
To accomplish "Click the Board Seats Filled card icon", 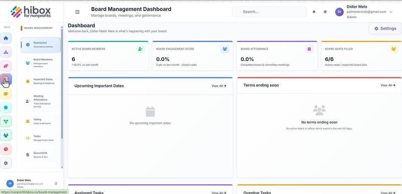I will (x=394, y=49).
